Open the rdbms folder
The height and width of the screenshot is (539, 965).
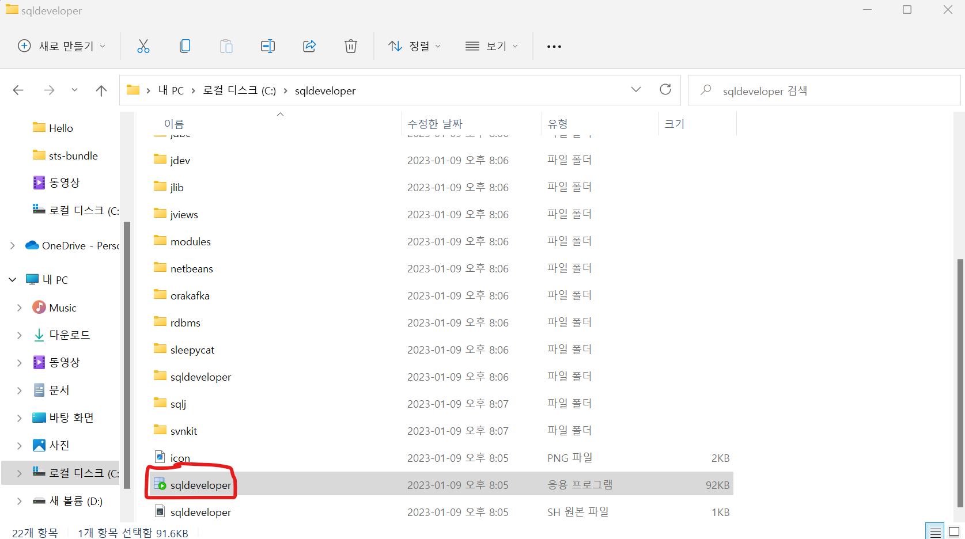[441, 322]
